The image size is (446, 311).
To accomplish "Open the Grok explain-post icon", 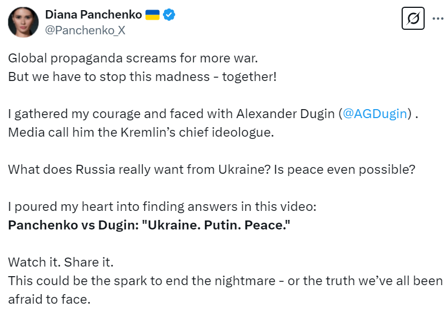I will 413,19.
